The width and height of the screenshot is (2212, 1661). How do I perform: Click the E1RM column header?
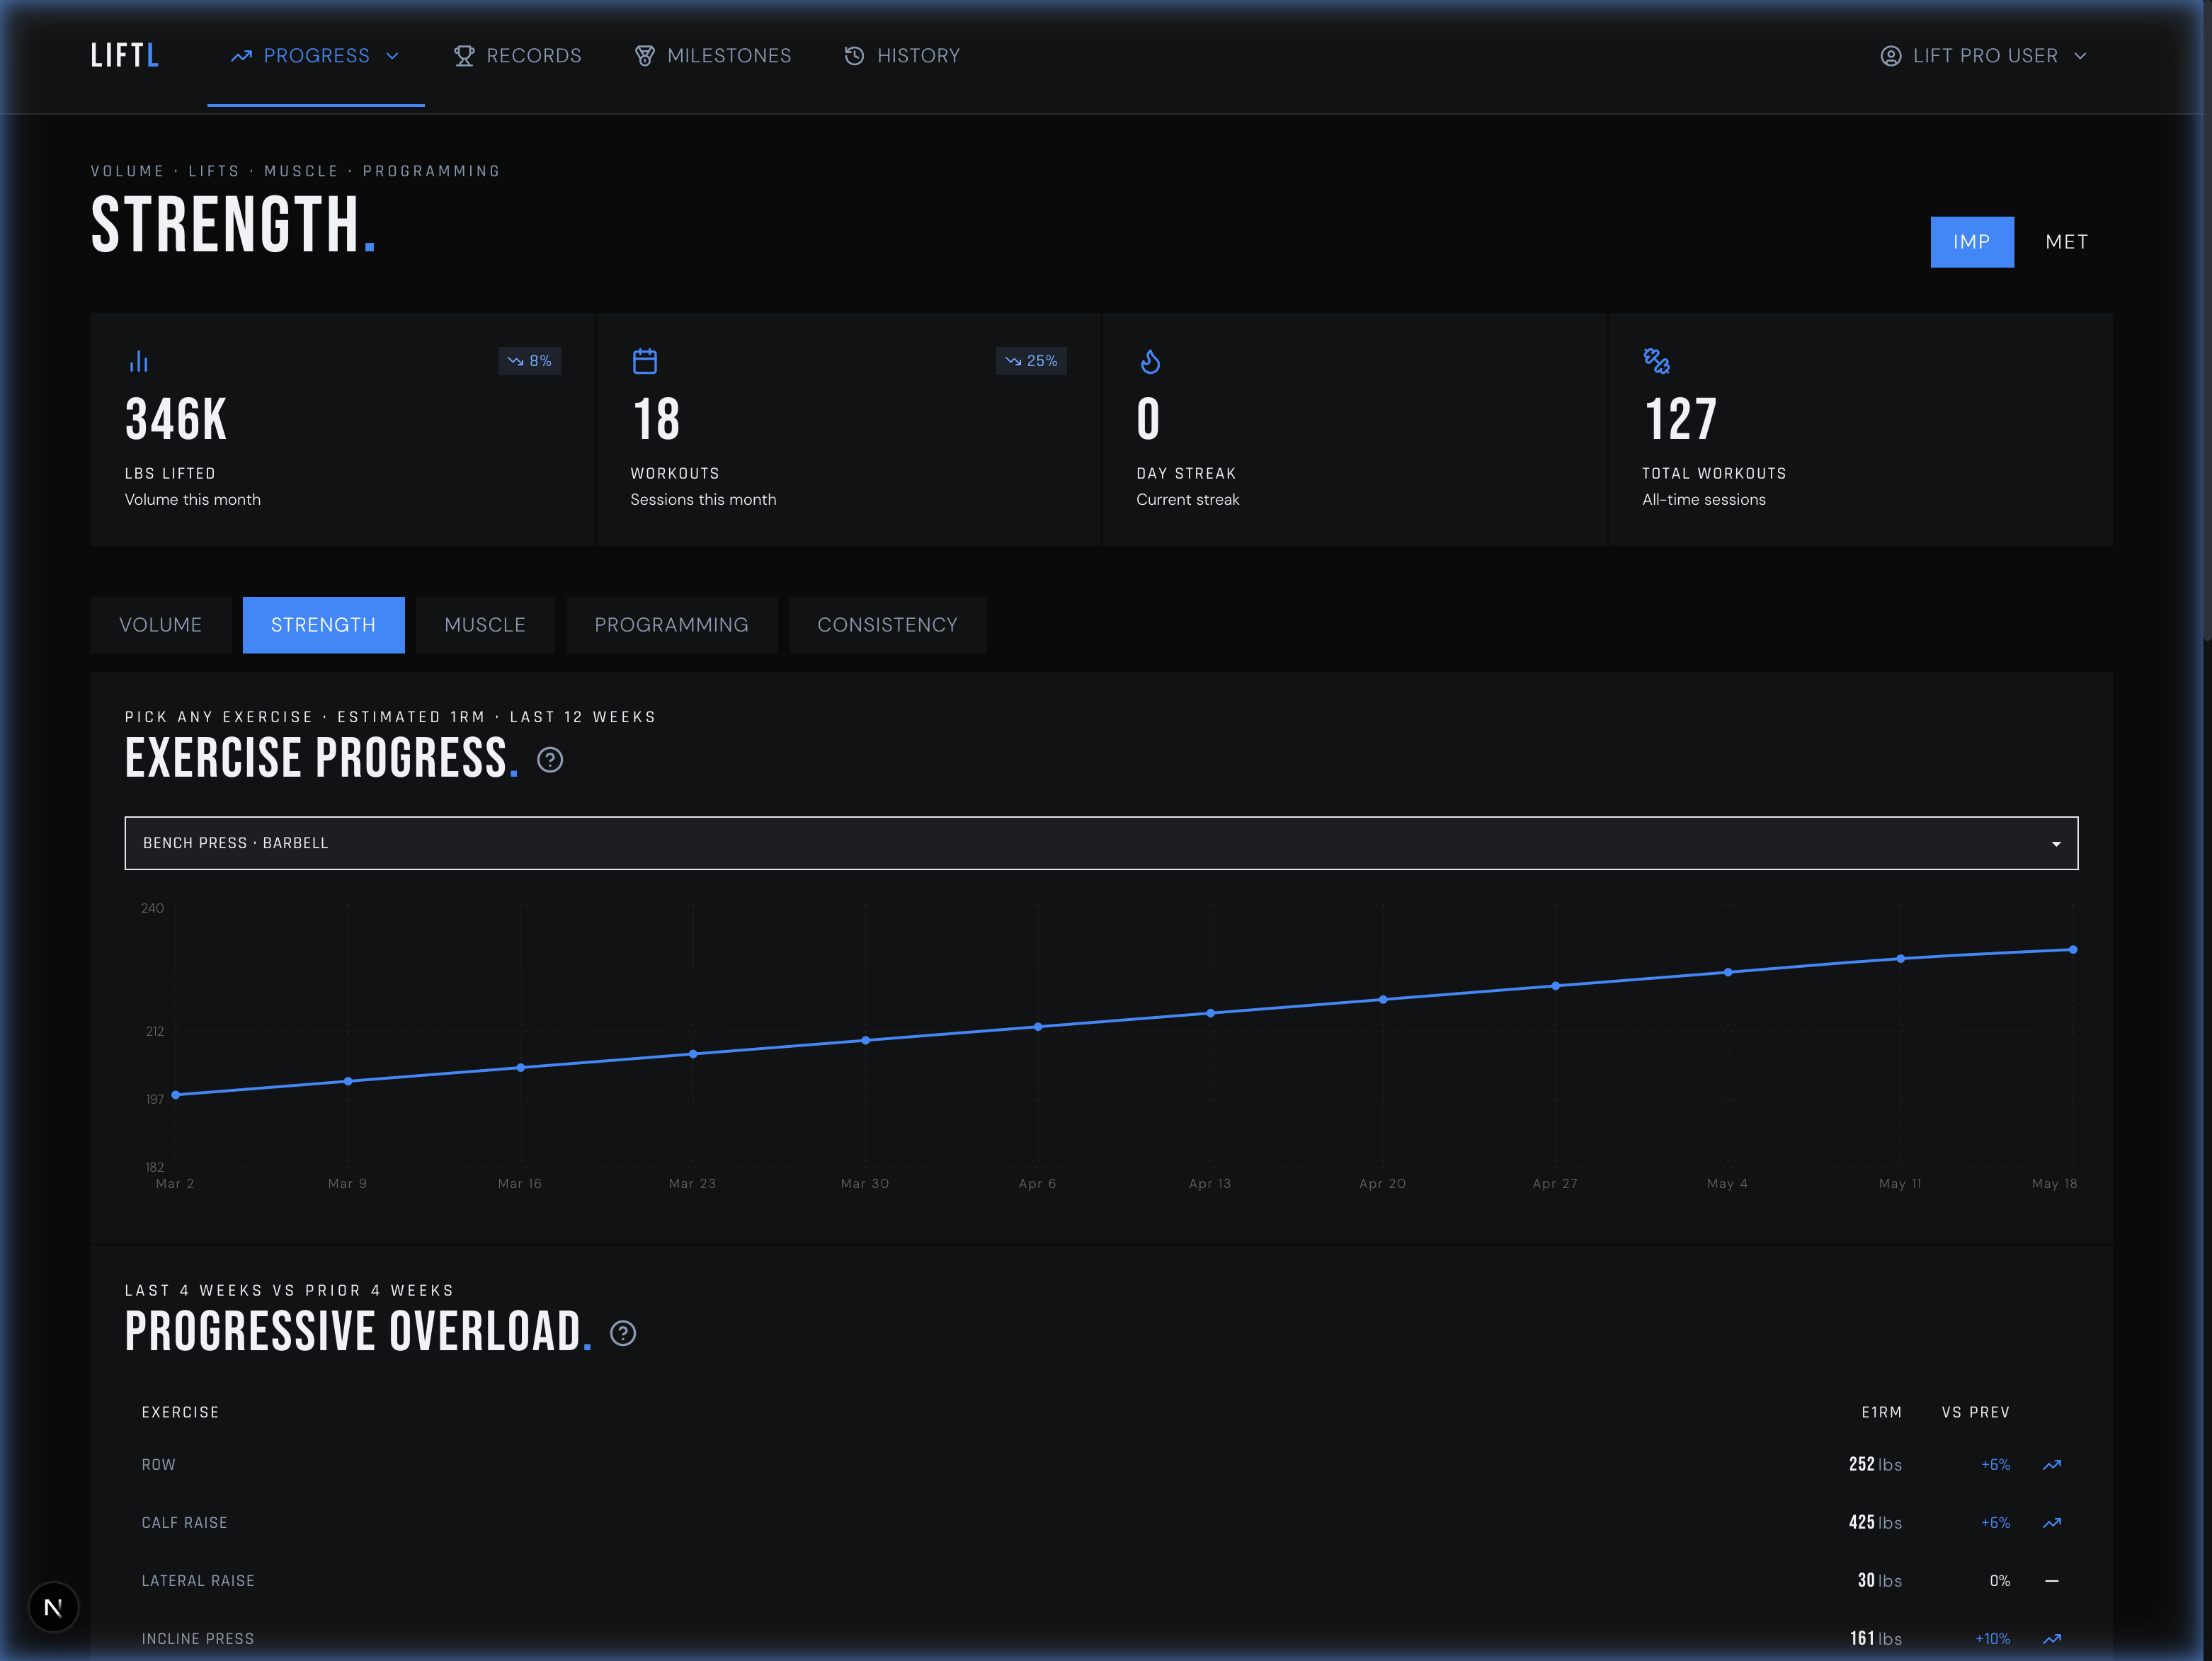click(1881, 1412)
